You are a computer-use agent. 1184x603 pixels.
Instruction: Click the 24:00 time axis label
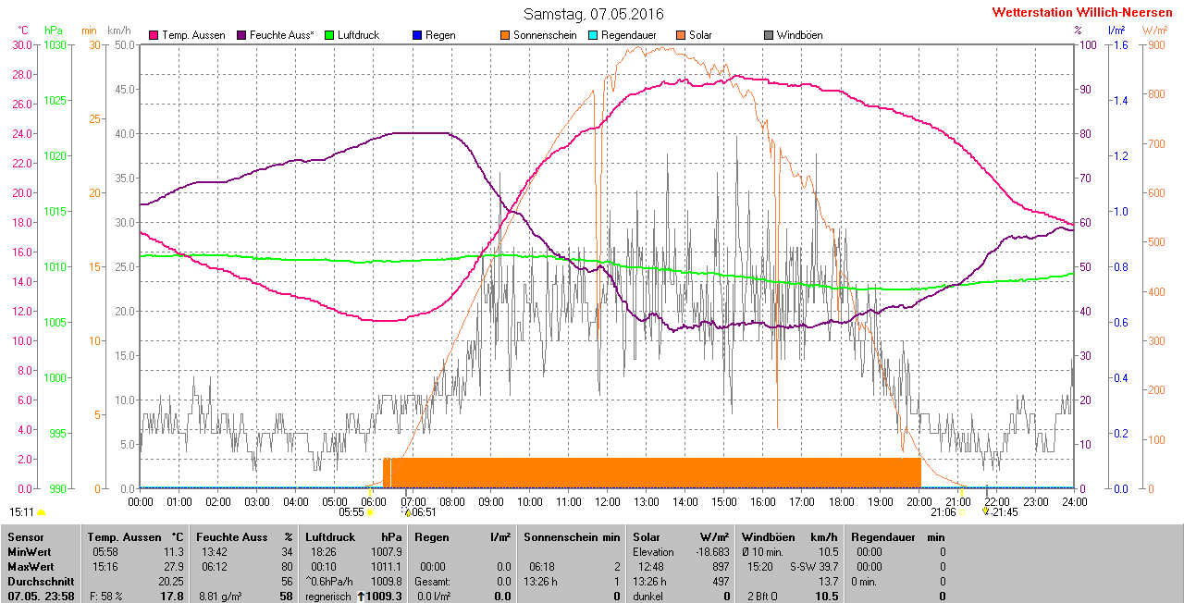1074,501
